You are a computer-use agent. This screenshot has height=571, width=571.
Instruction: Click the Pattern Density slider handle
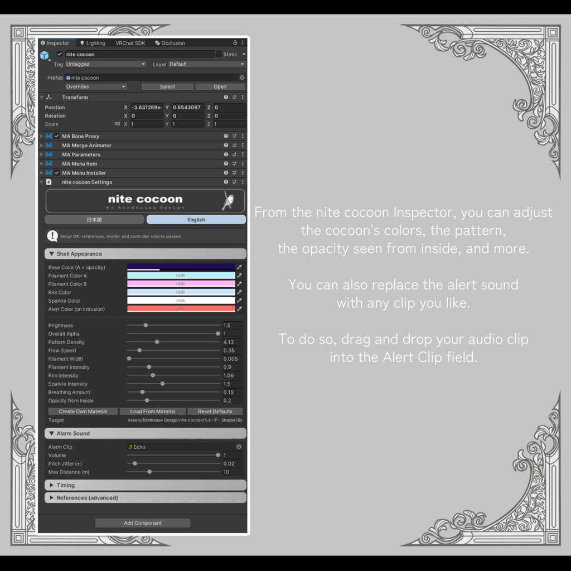pos(157,342)
